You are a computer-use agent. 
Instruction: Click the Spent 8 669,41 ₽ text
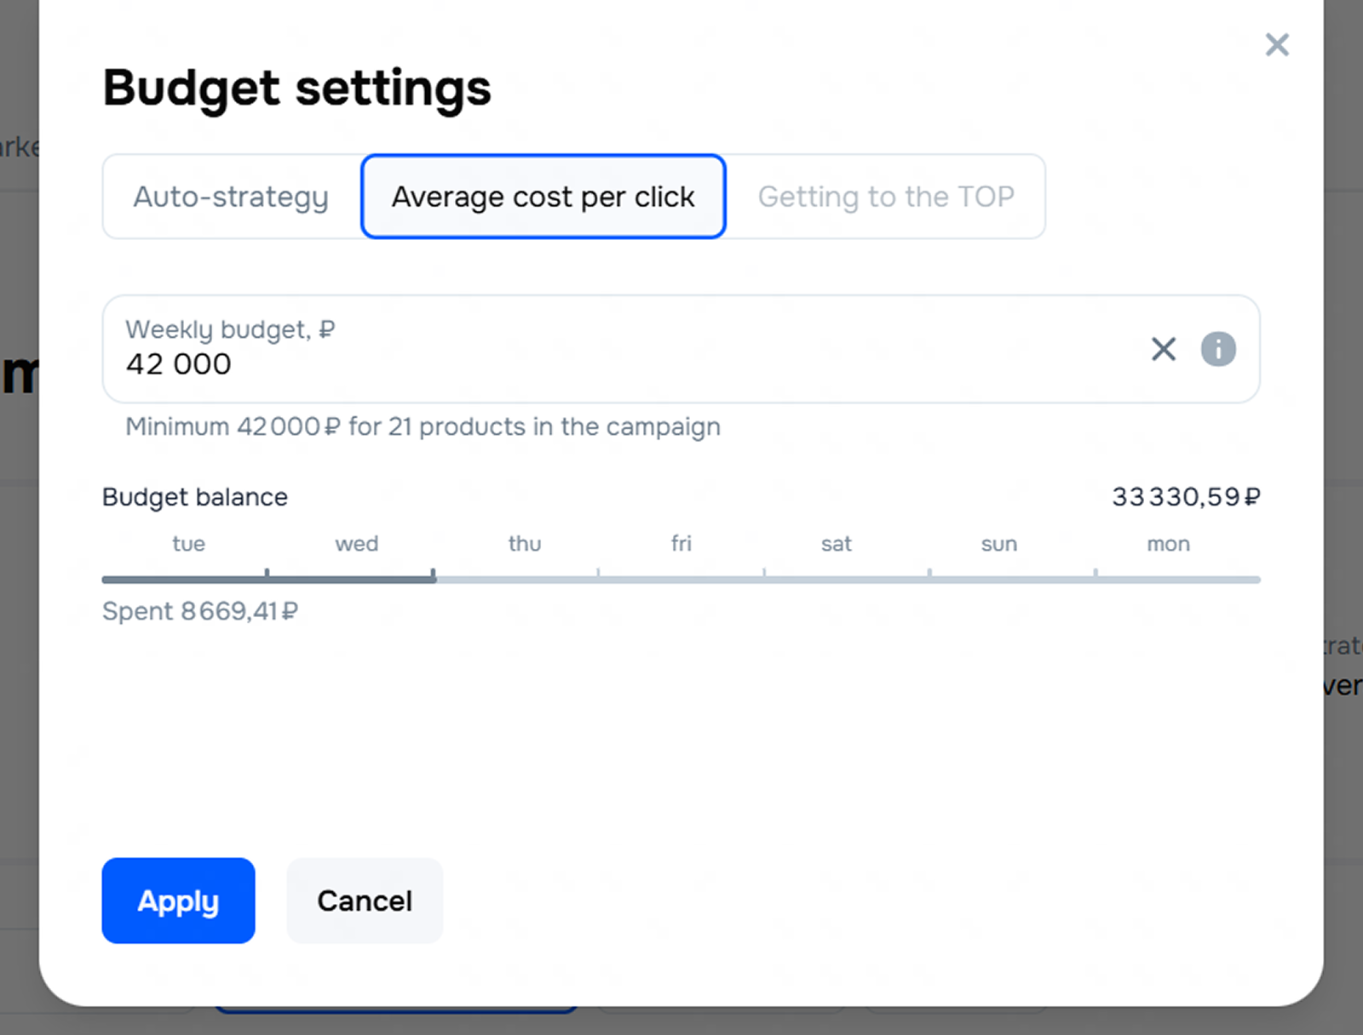tap(200, 611)
